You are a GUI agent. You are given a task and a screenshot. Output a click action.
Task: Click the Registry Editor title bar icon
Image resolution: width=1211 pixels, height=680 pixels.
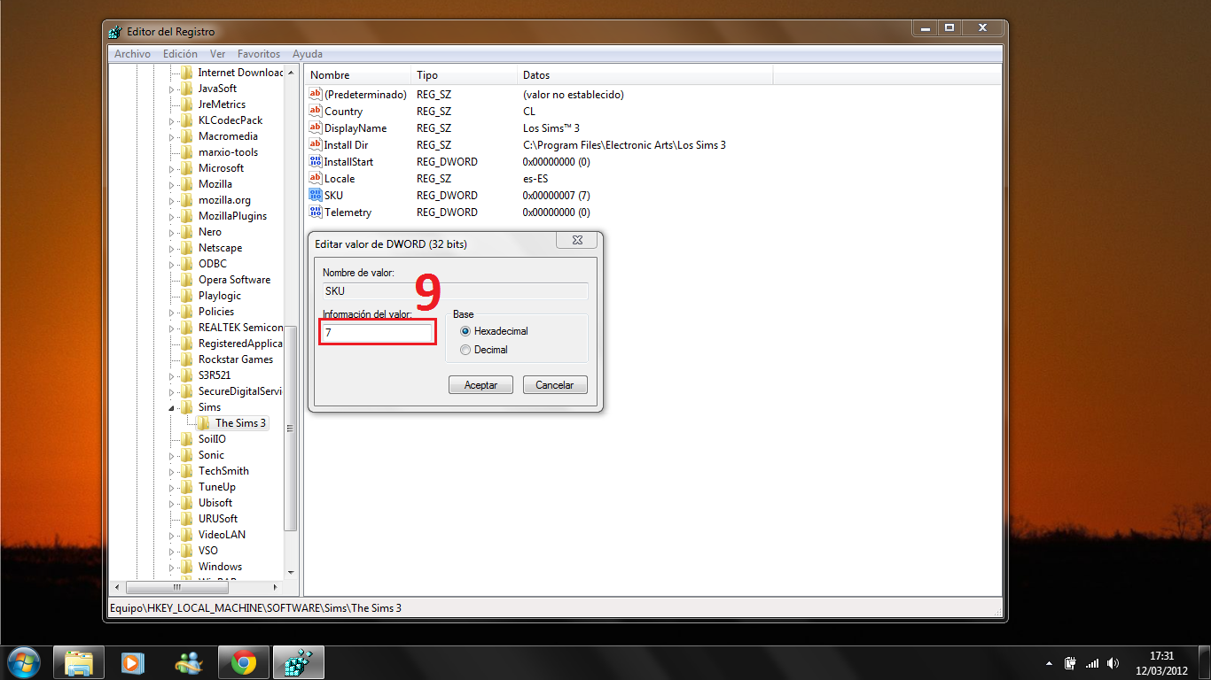coord(115,32)
